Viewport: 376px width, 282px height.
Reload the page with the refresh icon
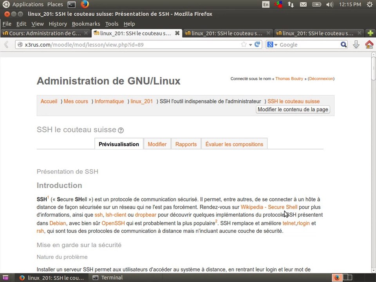257,45
